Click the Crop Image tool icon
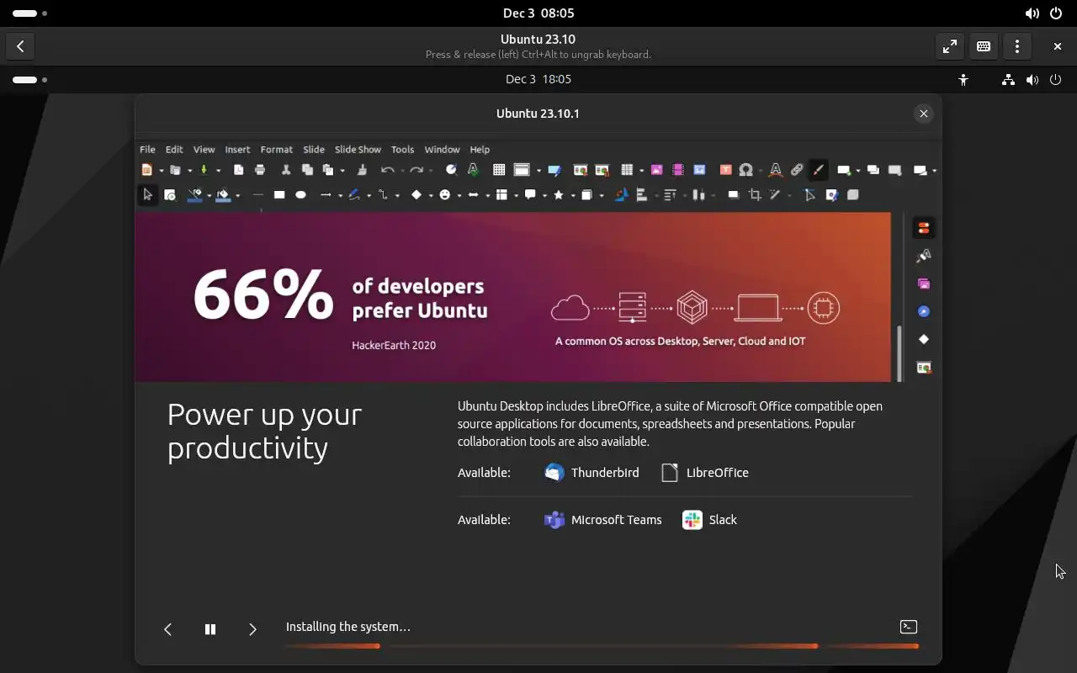Viewport: 1077px width, 673px height. pyautogui.click(x=755, y=195)
